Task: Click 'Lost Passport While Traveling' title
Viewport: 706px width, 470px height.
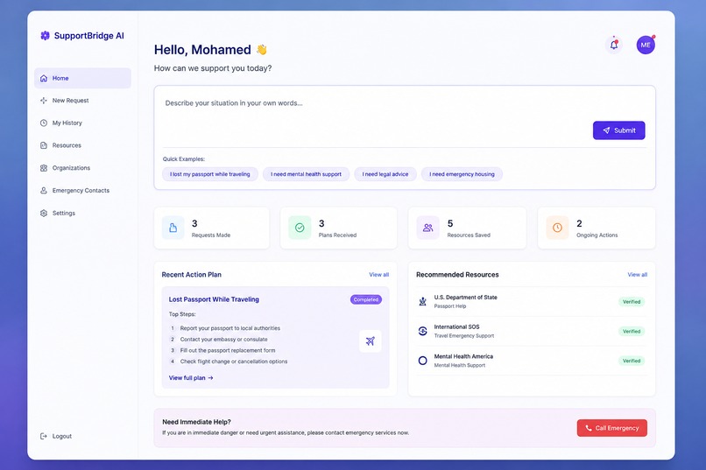Action: [x=214, y=299]
